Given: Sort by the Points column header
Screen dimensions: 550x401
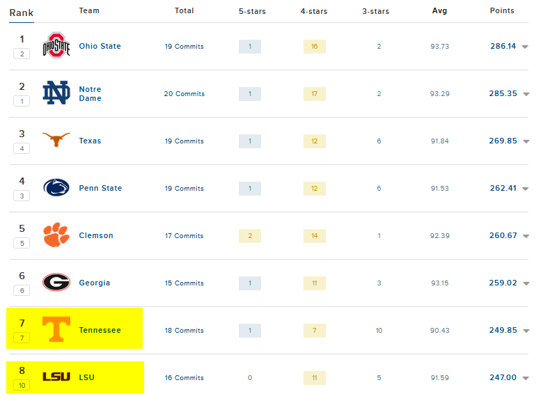Looking at the screenshot, I should tap(502, 11).
